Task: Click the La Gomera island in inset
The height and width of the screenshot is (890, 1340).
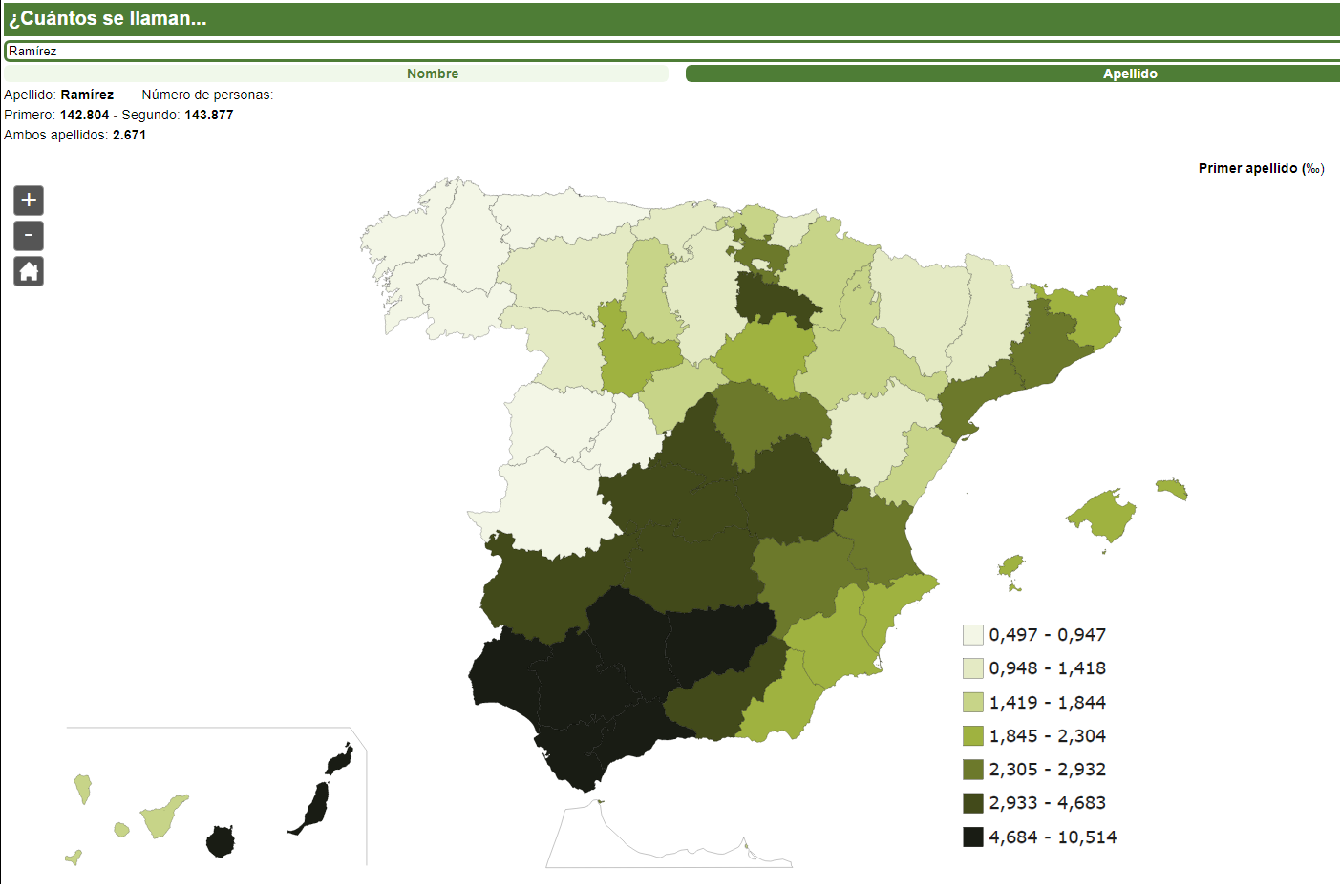Action: tap(121, 829)
